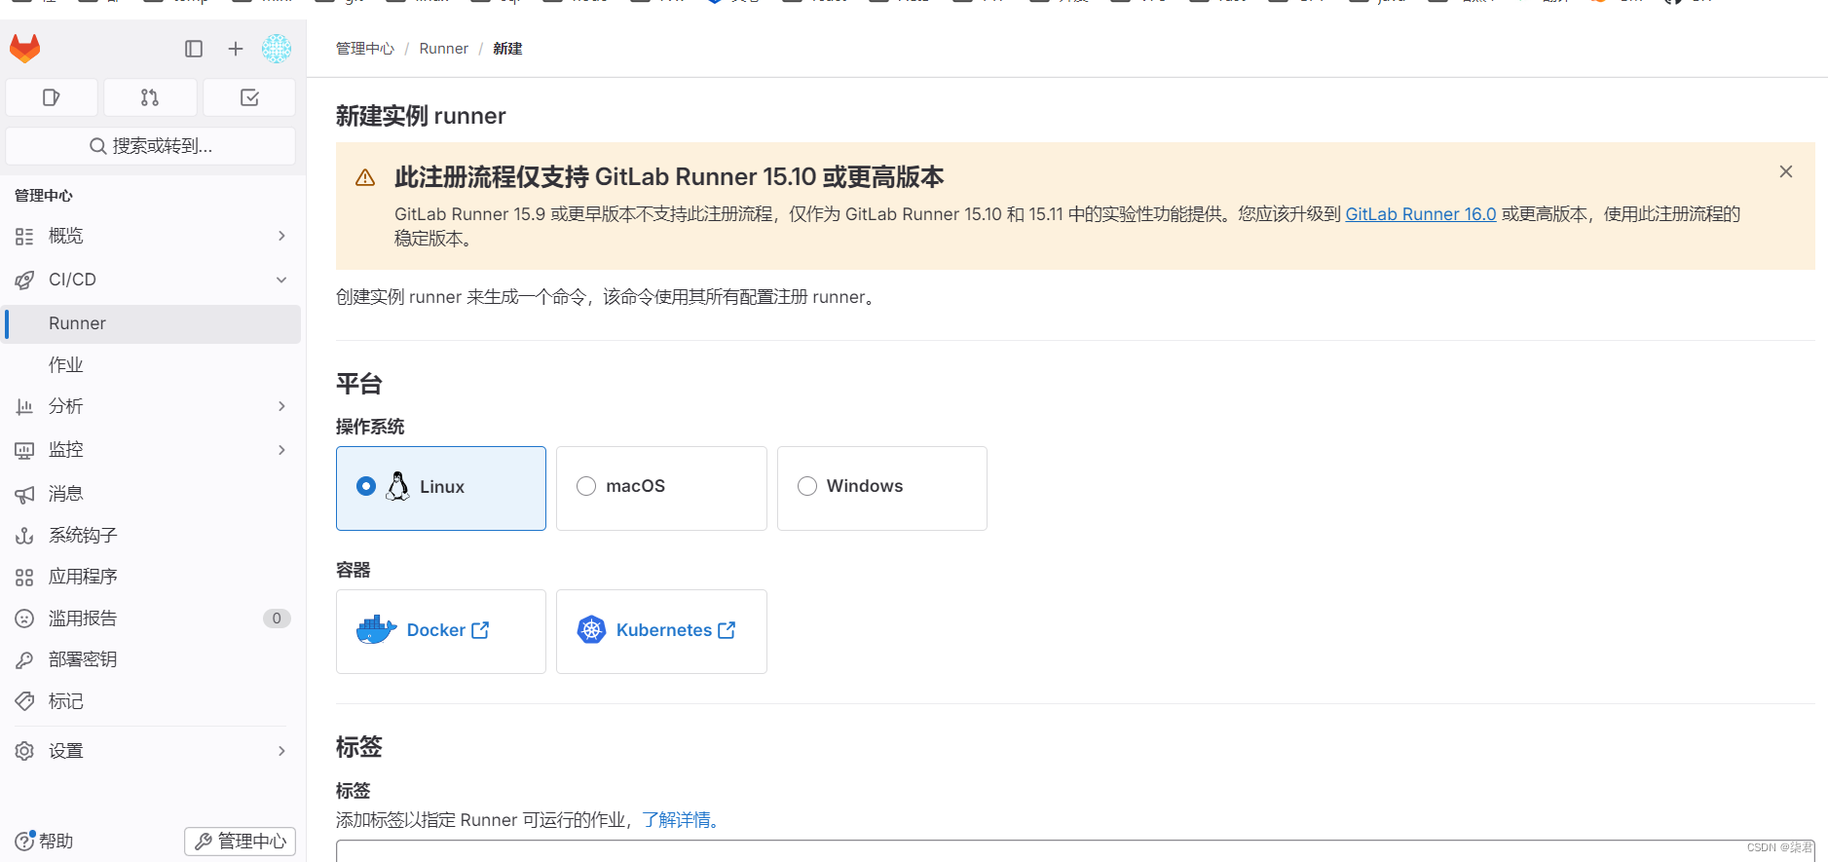Open the issues shortcut icon

click(x=52, y=97)
